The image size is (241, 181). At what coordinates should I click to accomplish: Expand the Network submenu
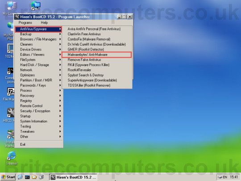38,70
